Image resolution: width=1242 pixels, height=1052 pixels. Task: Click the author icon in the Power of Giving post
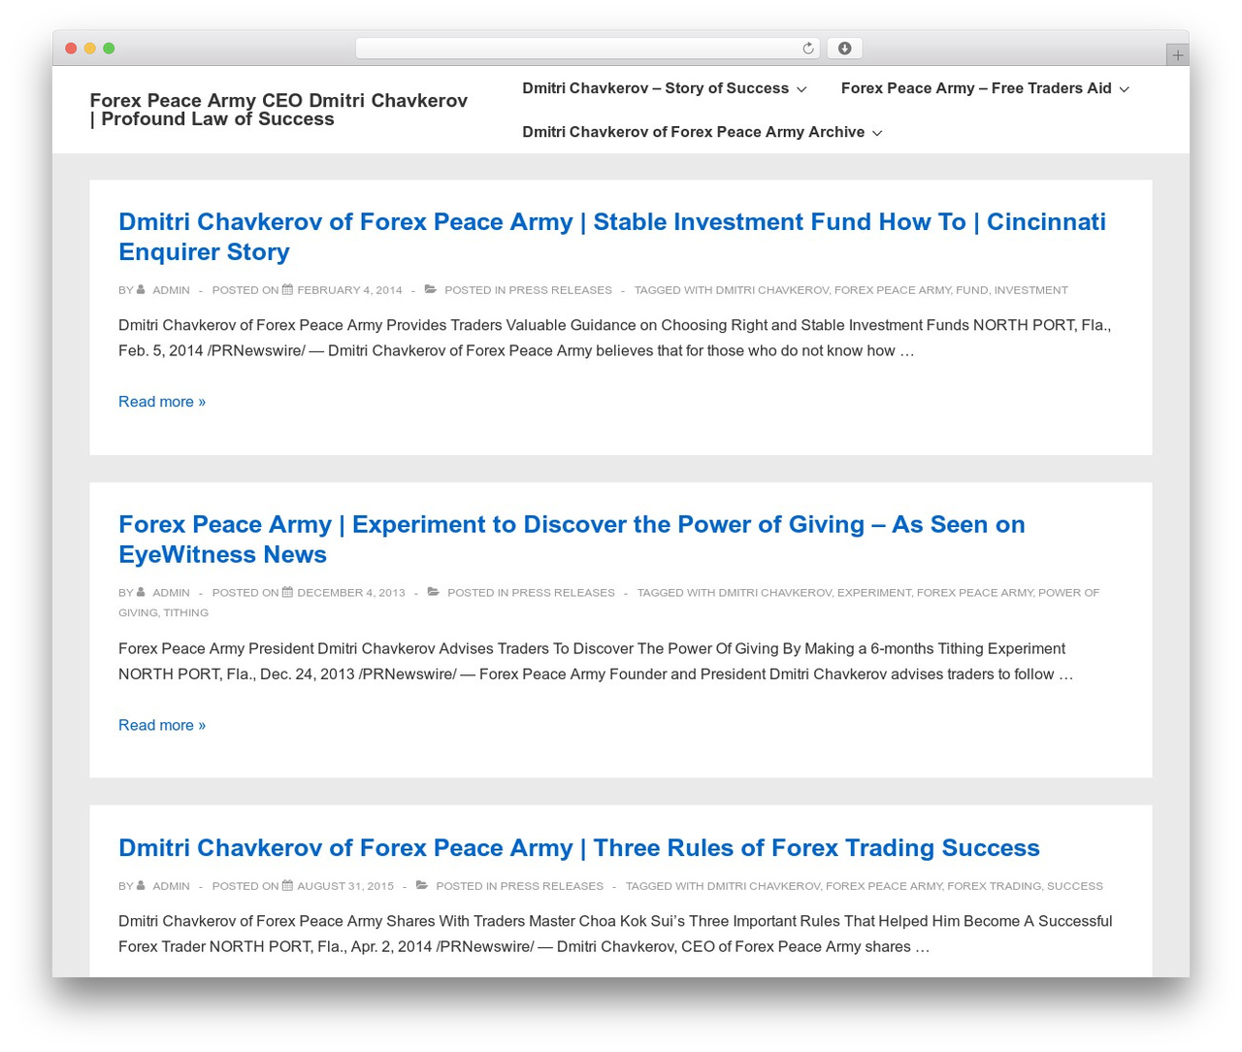[x=141, y=592]
